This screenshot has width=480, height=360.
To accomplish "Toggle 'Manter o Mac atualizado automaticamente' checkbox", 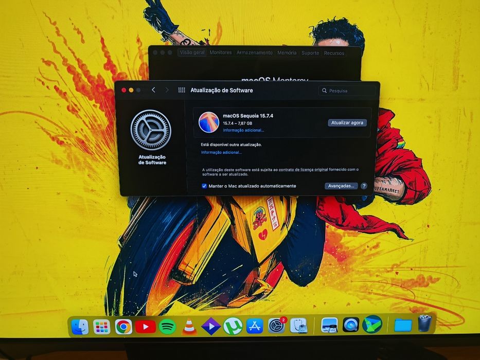I will pyautogui.click(x=204, y=186).
